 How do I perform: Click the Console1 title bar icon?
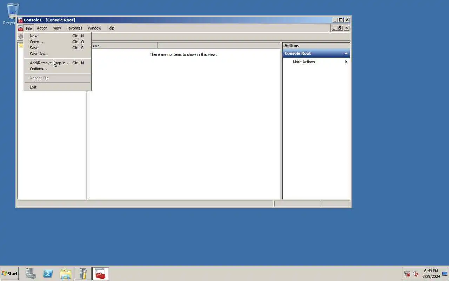tap(20, 20)
